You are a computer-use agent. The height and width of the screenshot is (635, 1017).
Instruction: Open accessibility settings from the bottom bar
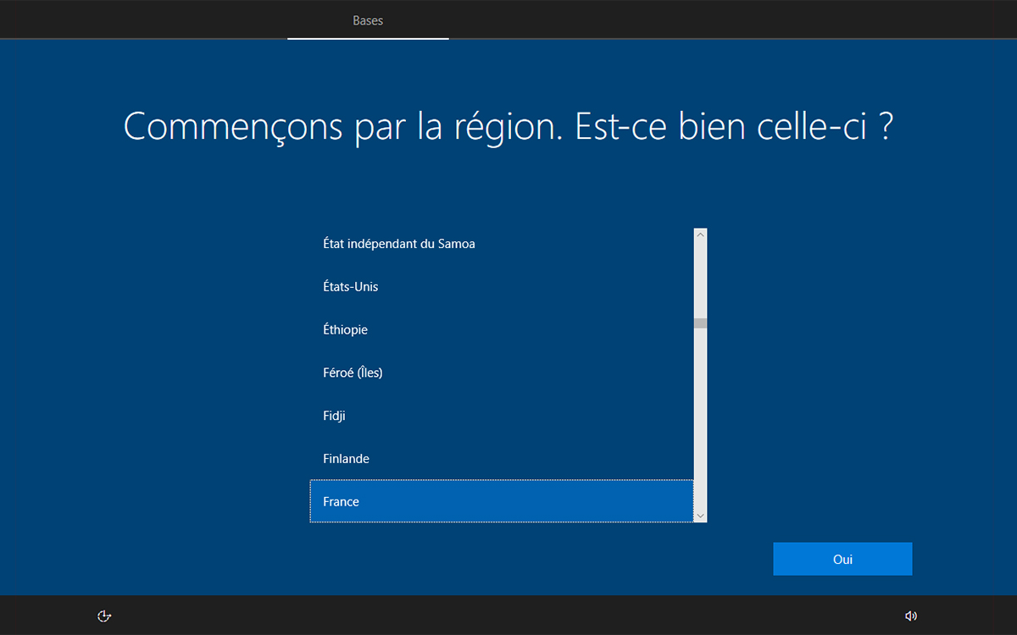(103, 616)
